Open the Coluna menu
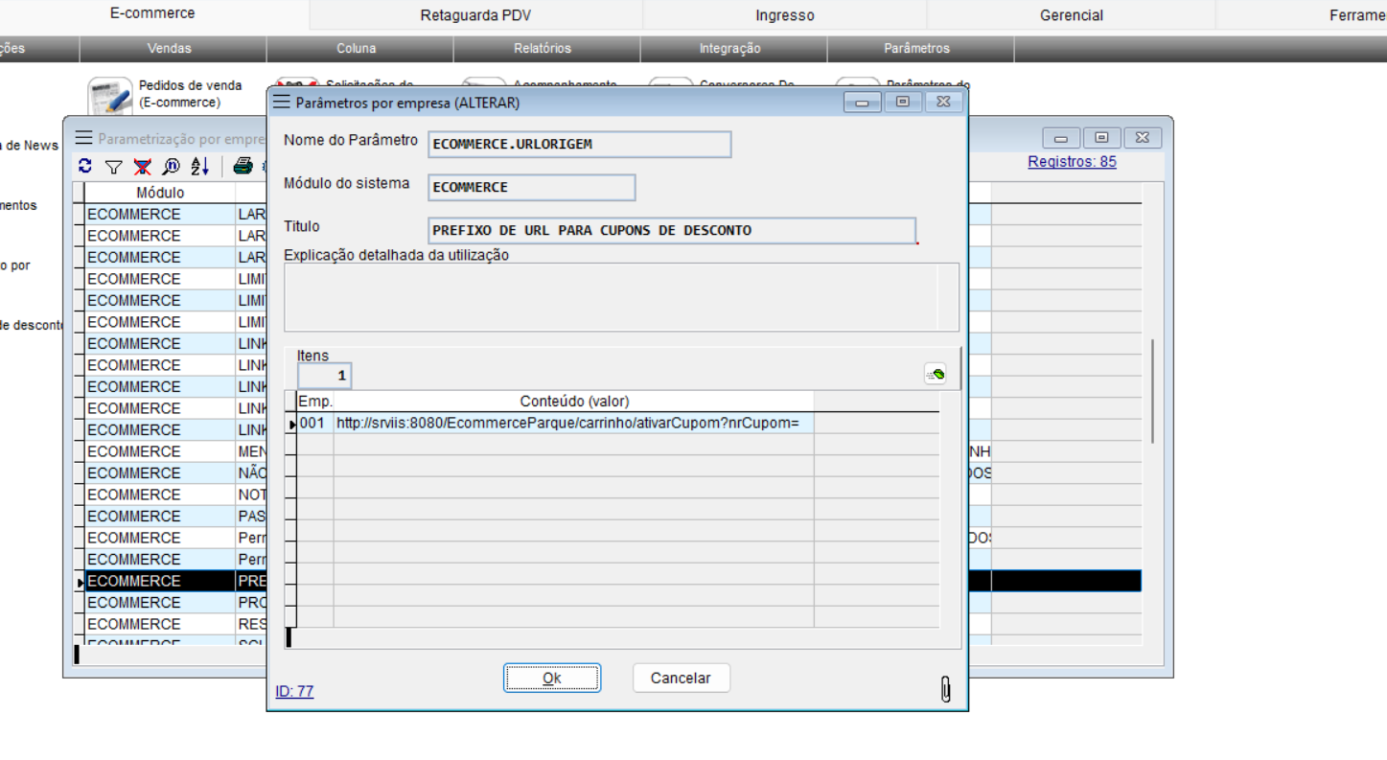Viewport: 1387px width, 760px height. tap(357, 49)
